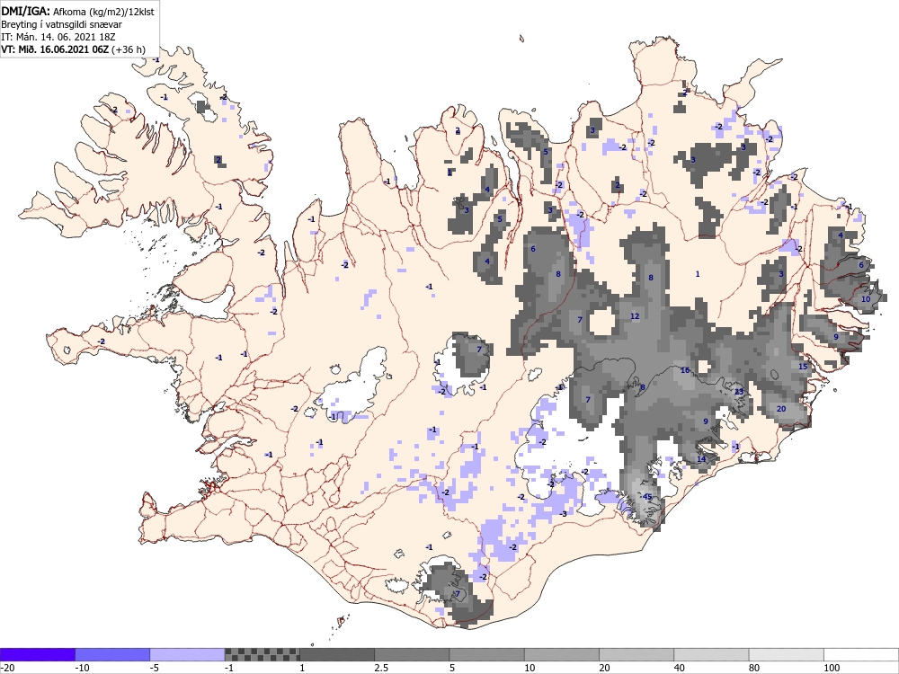Click the white legend swatch above 100
Image resolution: width=899 pixels, height=674 pixels.
pyautogui.click(x=861, y=654)
